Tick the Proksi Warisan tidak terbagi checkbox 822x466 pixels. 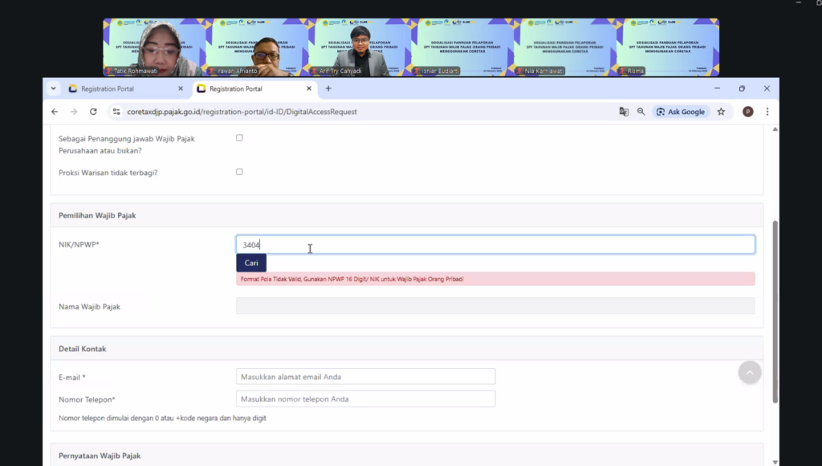click(239, 172)
